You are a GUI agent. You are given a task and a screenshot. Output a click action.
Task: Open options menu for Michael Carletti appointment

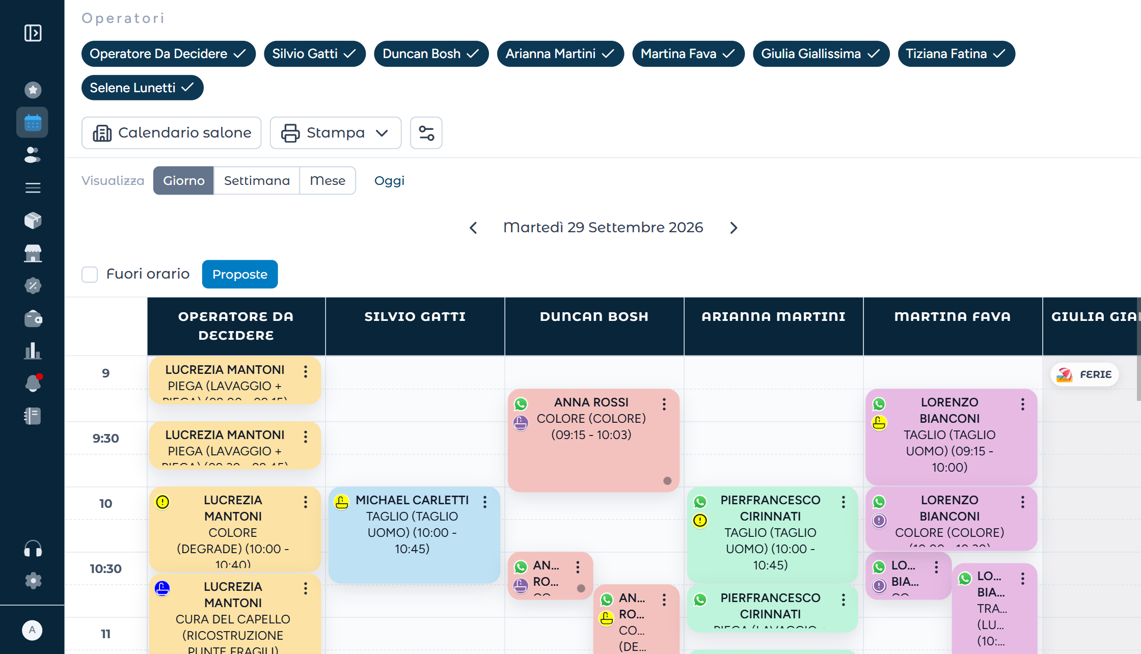coord(485,502)
